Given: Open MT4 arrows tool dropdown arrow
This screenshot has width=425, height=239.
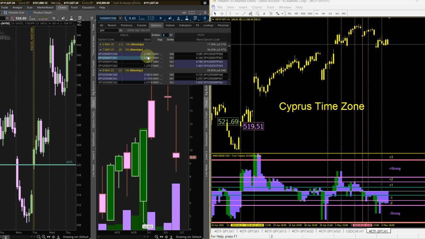Looking at the screenshot, I should [282, 14].
